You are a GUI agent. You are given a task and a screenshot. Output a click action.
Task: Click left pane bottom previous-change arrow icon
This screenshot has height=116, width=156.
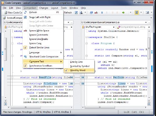click(x=5, y=101)
